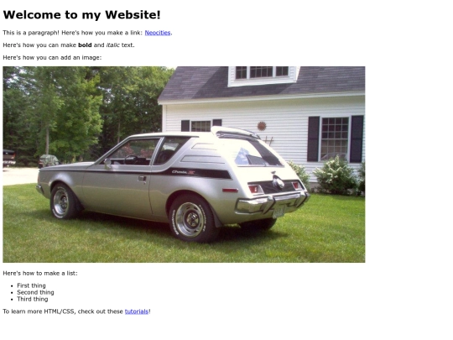Click the car's rear wheel in photo
This screenshot has height=340, width=453.
pos(191,219)
